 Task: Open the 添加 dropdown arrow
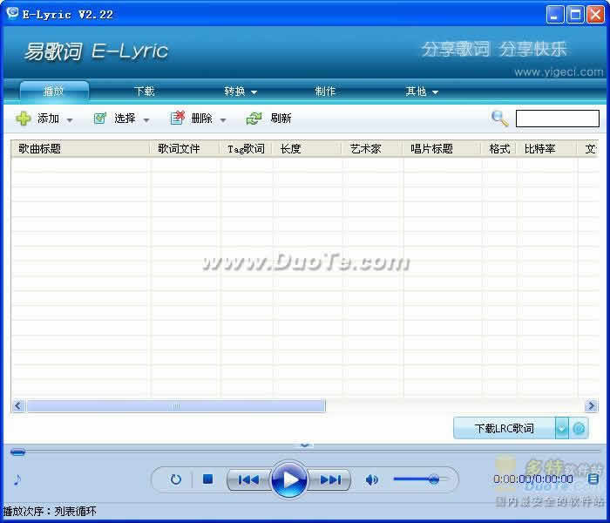click(x=70, y=120)
